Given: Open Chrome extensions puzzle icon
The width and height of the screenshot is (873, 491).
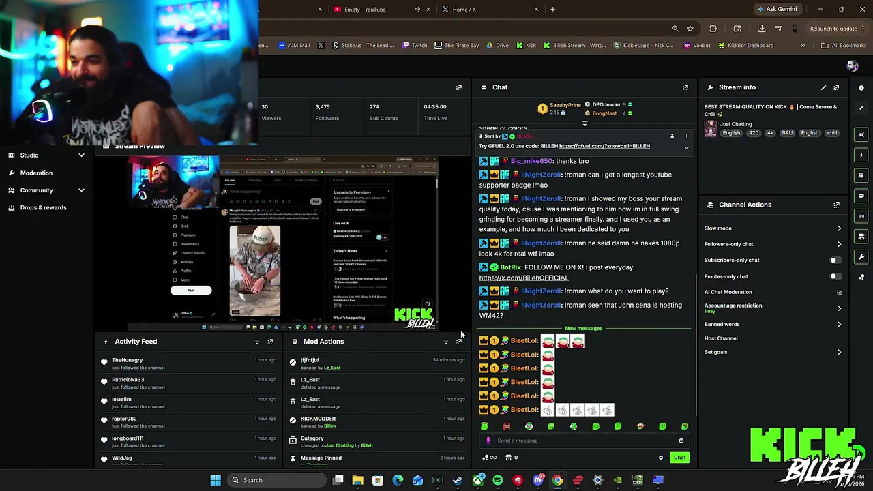Looking at the screenshot, I should pos(713,29).
